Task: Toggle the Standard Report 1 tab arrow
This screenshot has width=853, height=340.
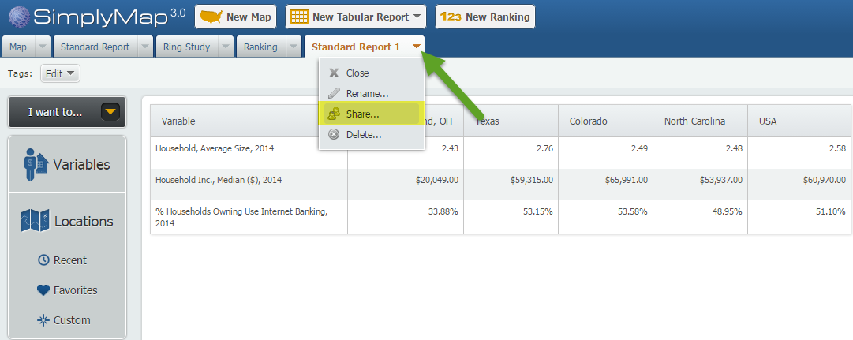Action: (416, 47)
